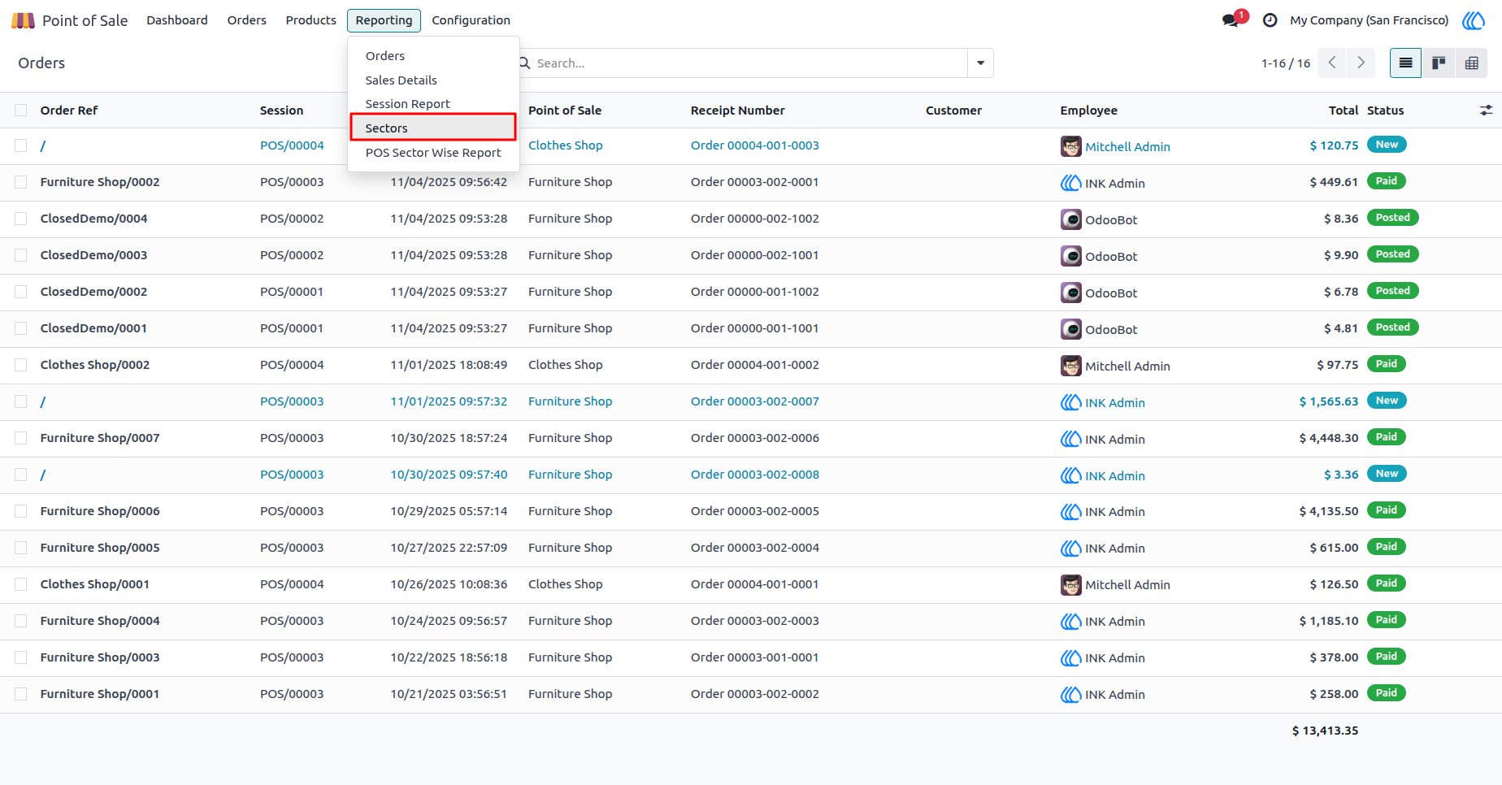The image size is (1502, 785).
Task: Open the Dashboard link in navigation
Action: (177, 20)
